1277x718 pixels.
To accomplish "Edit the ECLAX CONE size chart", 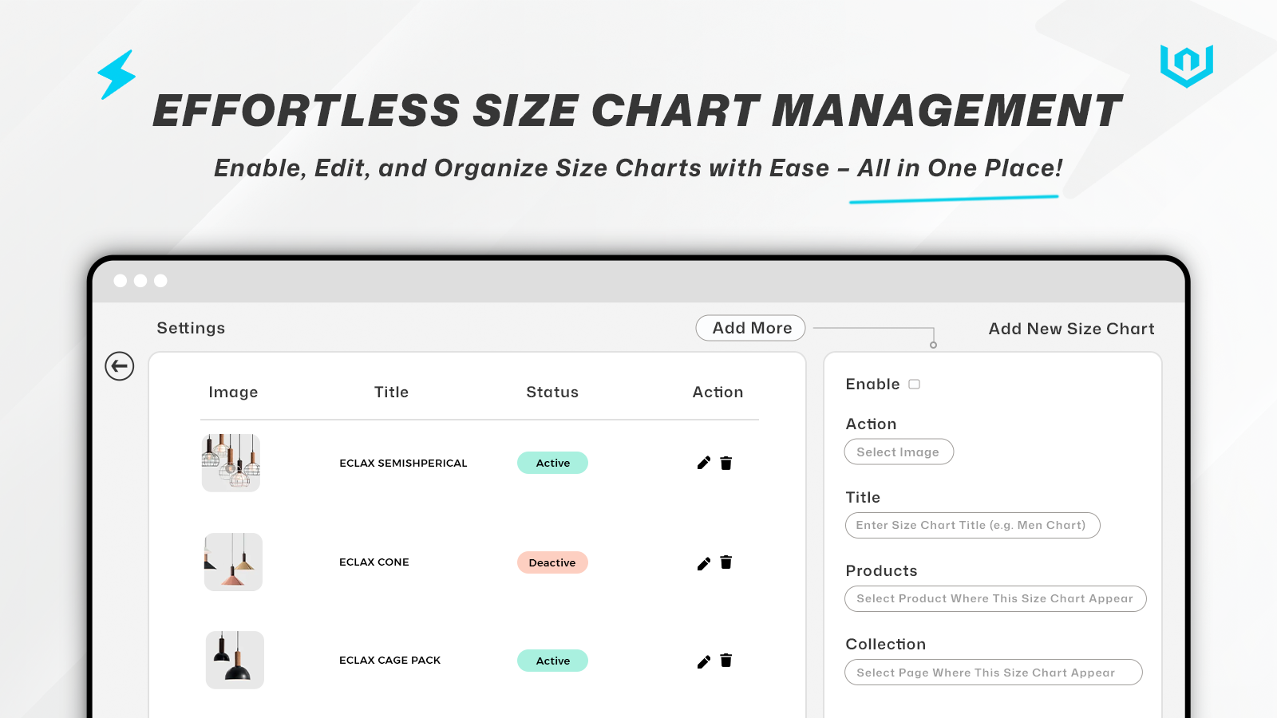I will tap(703, 562).
